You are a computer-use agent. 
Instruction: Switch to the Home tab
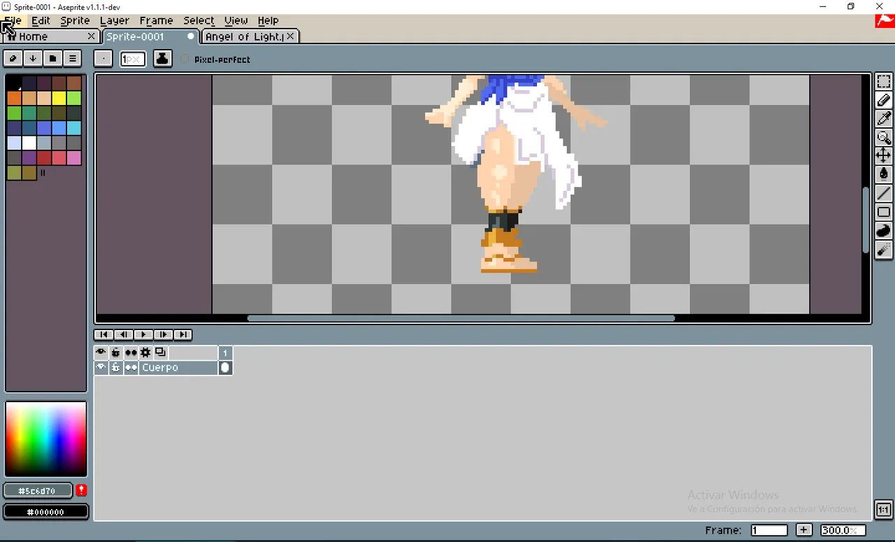pyautogui.click(x=45, y=36)
